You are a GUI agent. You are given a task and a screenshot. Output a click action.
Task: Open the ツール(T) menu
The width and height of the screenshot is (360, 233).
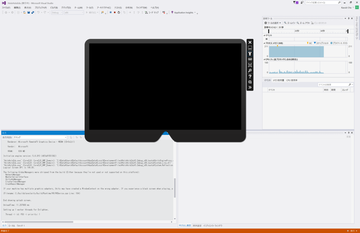90,8
